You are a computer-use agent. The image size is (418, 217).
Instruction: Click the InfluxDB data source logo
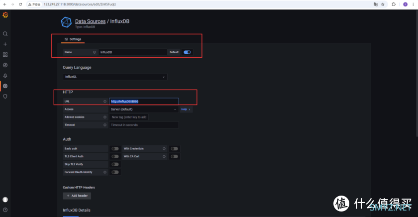pyautogui.click(x=66, y=22)
